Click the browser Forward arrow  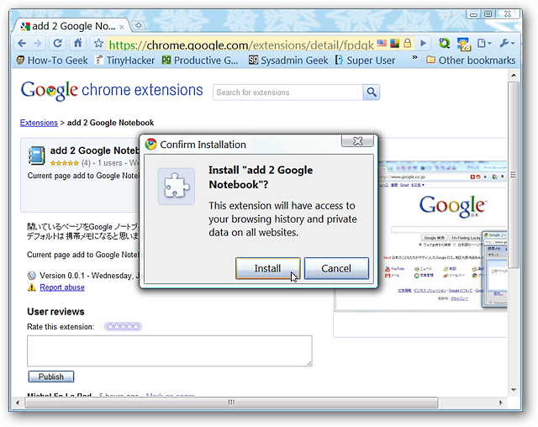(x=37, y=44)
